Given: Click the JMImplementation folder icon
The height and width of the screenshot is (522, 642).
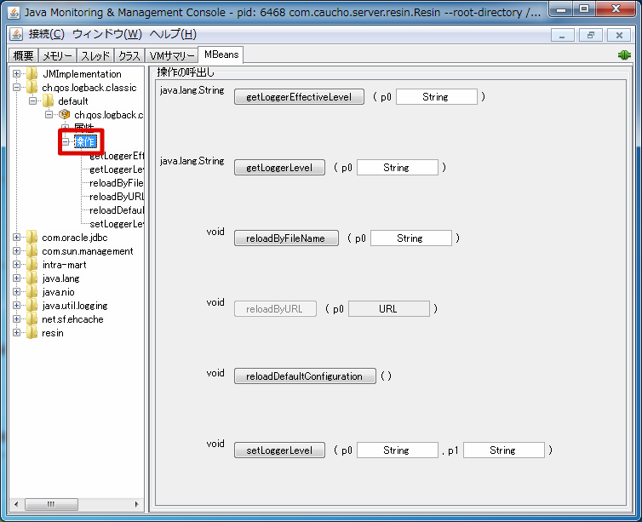Looking at the screenshot, I should tap(32, 74).
